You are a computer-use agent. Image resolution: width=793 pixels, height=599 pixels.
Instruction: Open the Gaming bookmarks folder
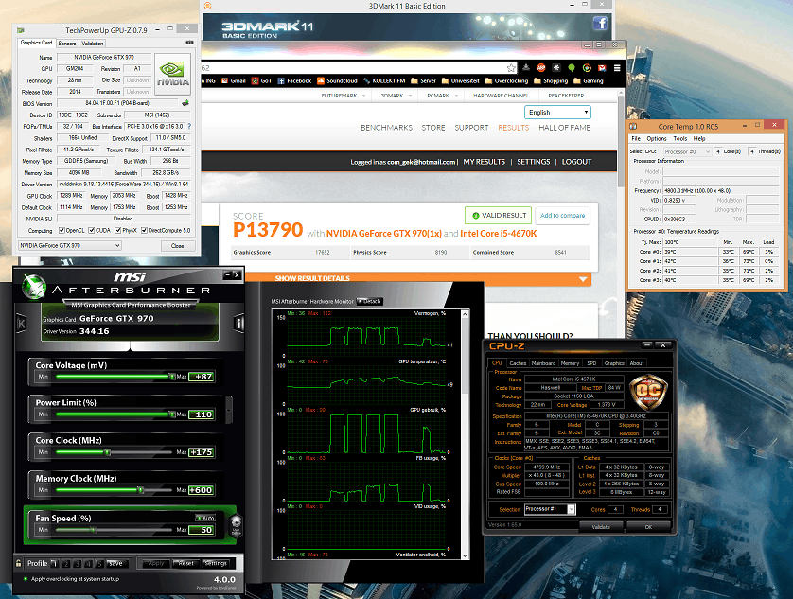[x=589, y=81]
